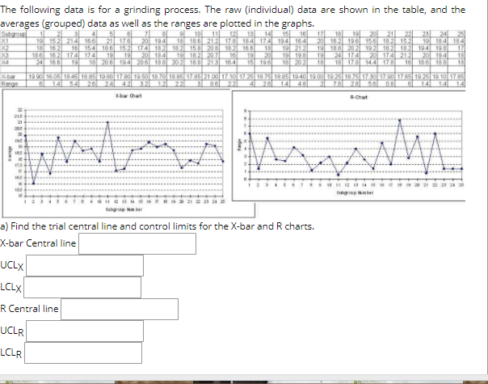This screenshot has height=384, width=488.
Task: Click the 'Subgroup' header cell in table
Action: pyautogui.click(x=14, y=34)
